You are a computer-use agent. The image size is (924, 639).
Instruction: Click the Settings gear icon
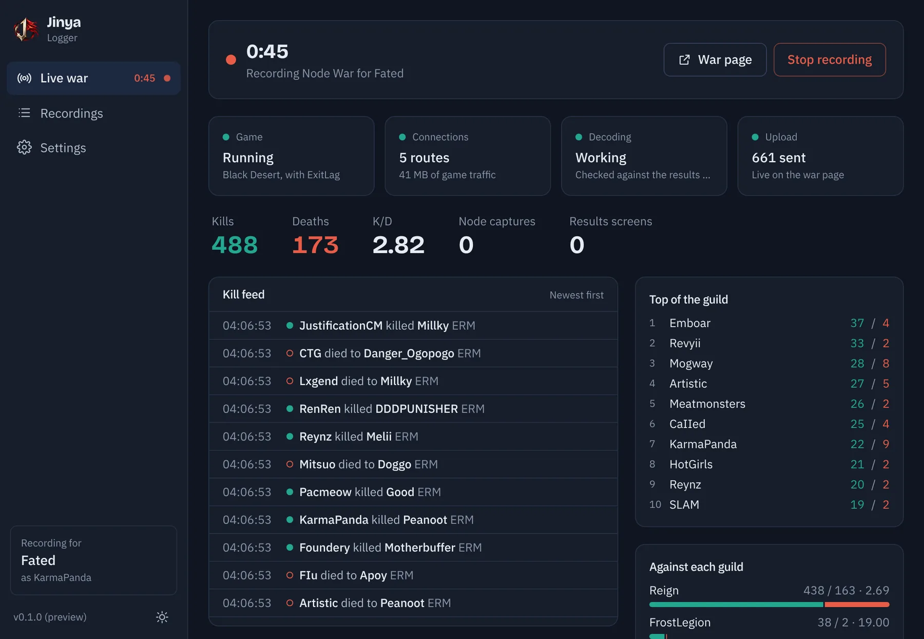click(24, 147)
